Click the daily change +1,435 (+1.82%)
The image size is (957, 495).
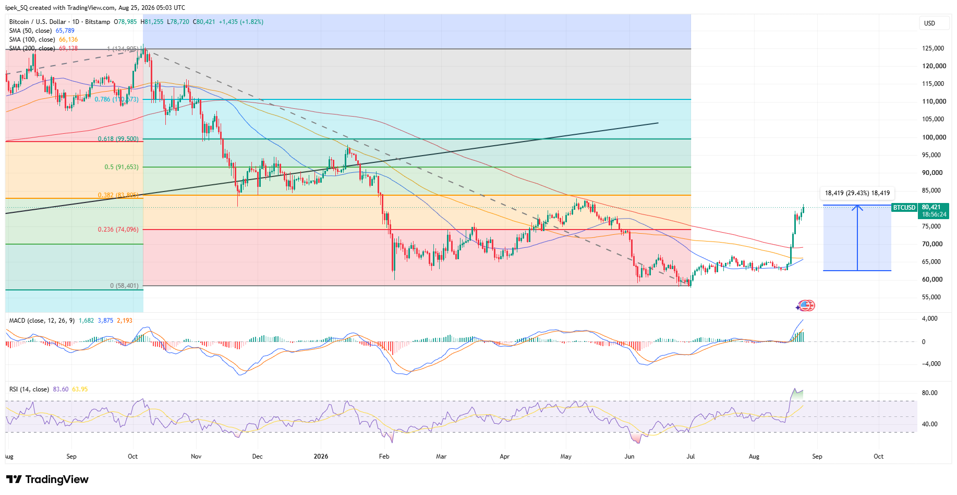point(241,22)
